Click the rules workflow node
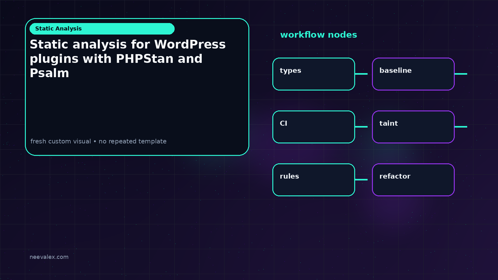498x280 pixels. tap(314, 180)
